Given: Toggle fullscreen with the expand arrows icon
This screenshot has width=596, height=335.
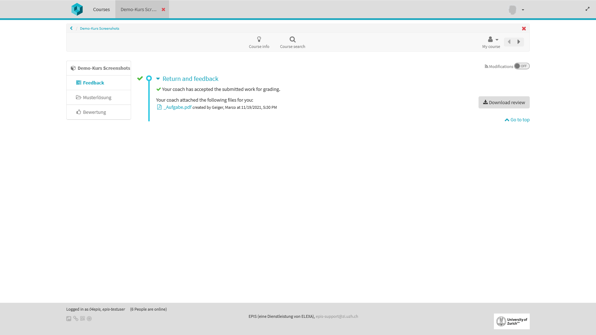Looking at the screenshot, I should point(587,9).
